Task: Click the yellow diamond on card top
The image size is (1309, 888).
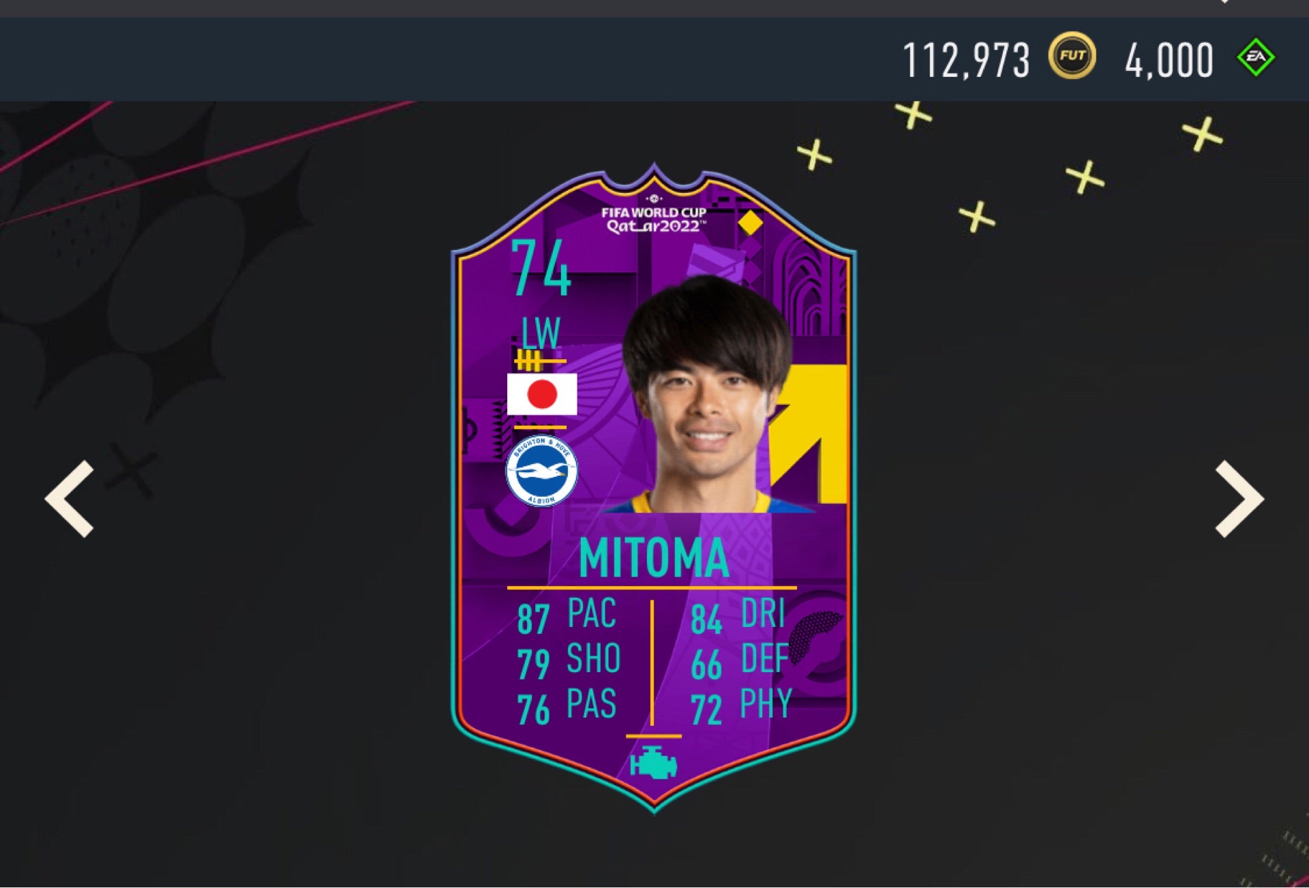Action: 750,222
